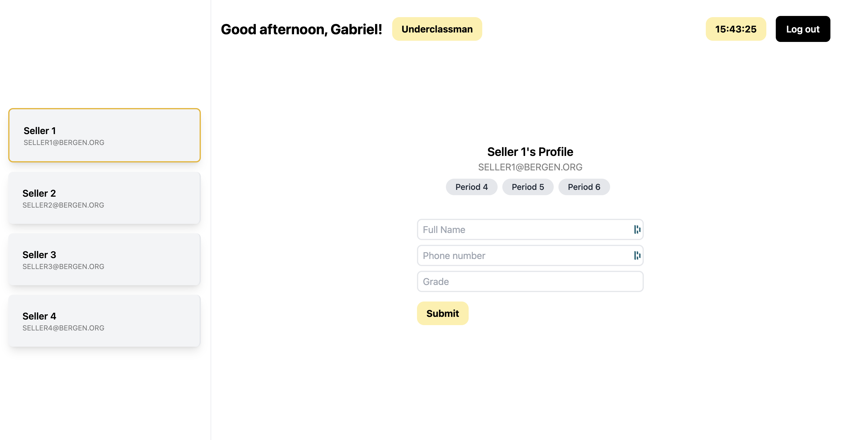Click SELLER1@BERGEN.ORG email under profile title

[x=530, y=167]
